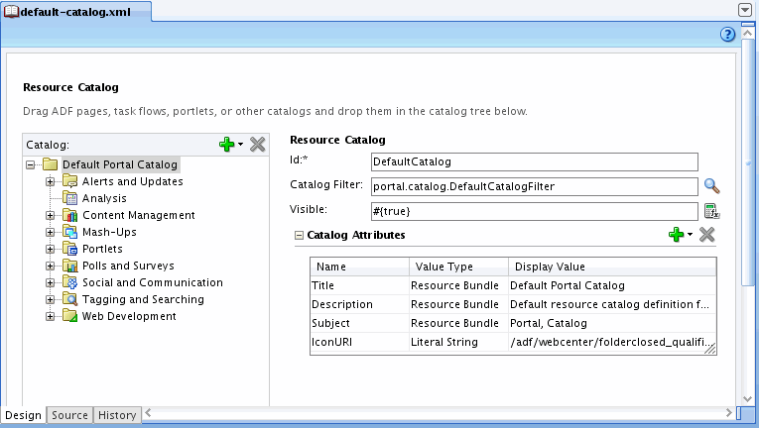759x428 pixels.
Task: Click the help question mark icon
Action: (x=727, y=35)
